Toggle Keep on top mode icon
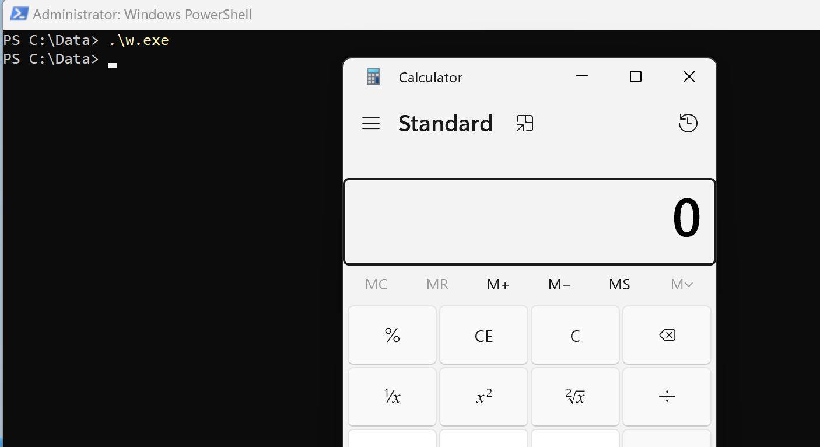 tap(524, 123)
